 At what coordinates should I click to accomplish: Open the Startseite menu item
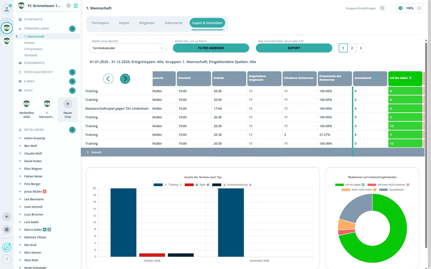(x=33, y=19)
